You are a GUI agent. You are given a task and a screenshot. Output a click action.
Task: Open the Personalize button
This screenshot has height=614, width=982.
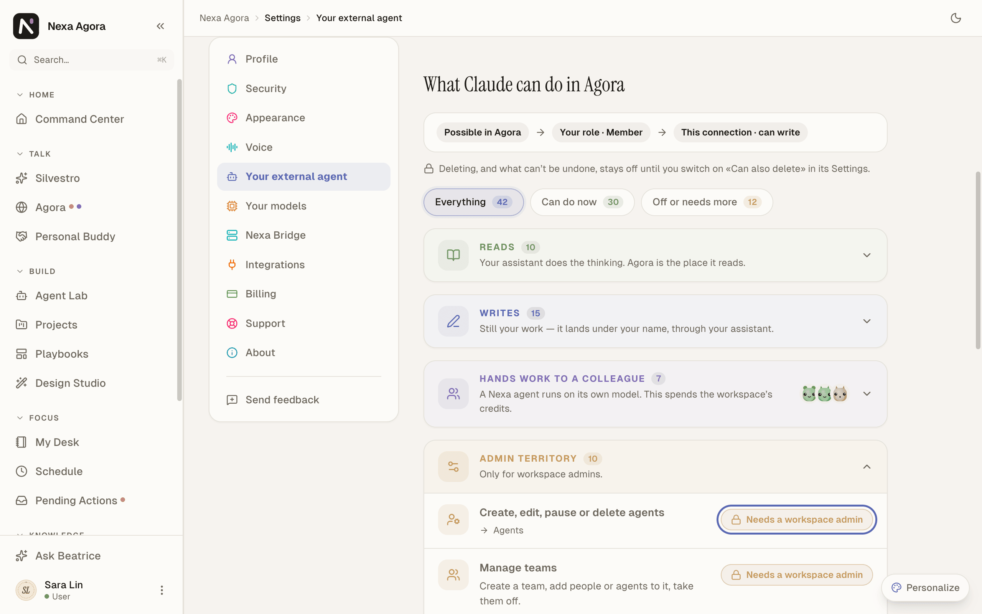pos(925,588)
